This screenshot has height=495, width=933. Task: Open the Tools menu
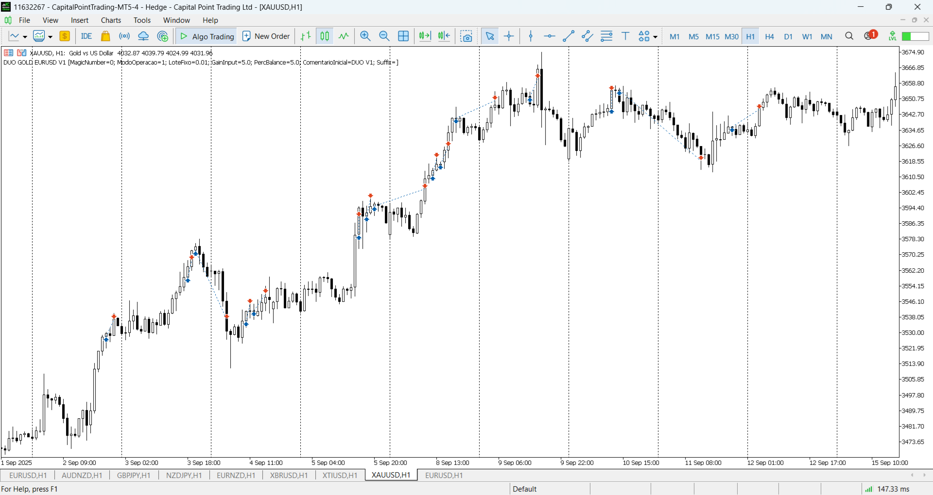[x=142, y=20]
